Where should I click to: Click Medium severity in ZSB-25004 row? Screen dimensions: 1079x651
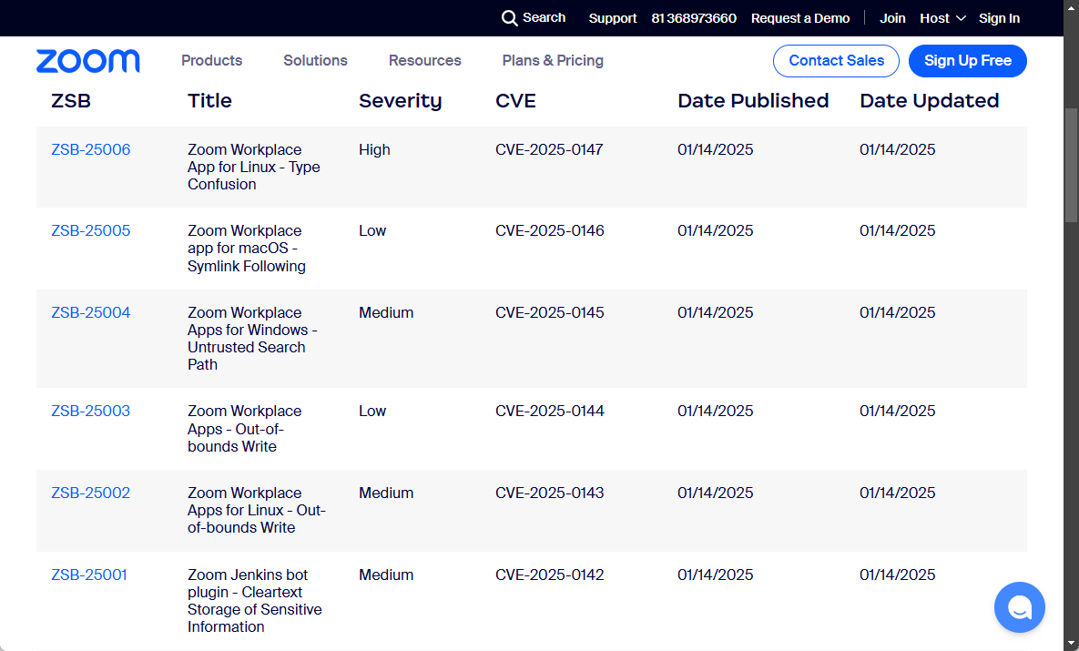tap(386, 312)
